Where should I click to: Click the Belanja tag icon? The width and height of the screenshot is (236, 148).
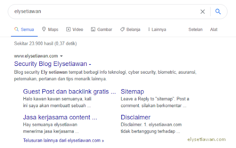click(122, 29)
